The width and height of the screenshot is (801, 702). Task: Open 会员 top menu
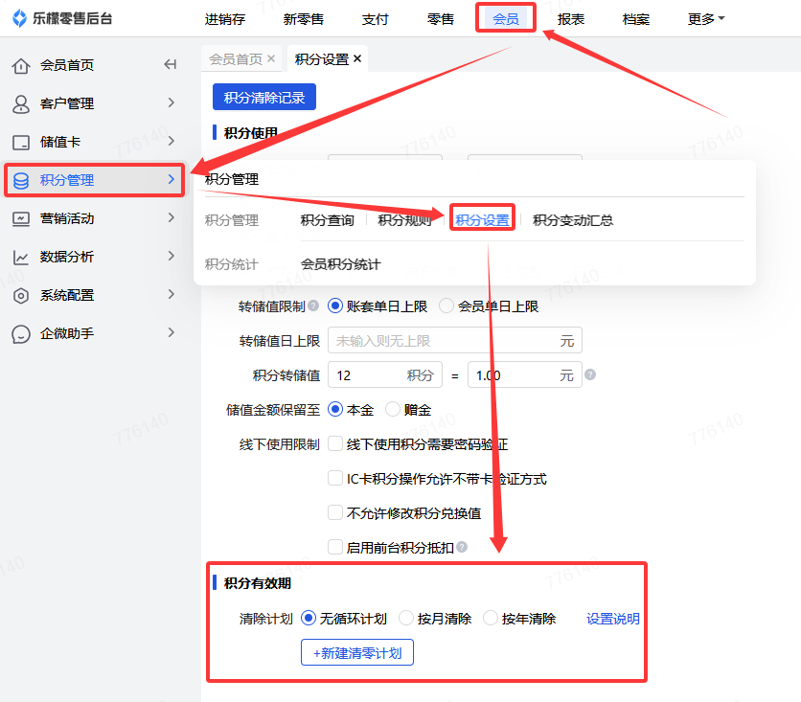tap(506, 19)
